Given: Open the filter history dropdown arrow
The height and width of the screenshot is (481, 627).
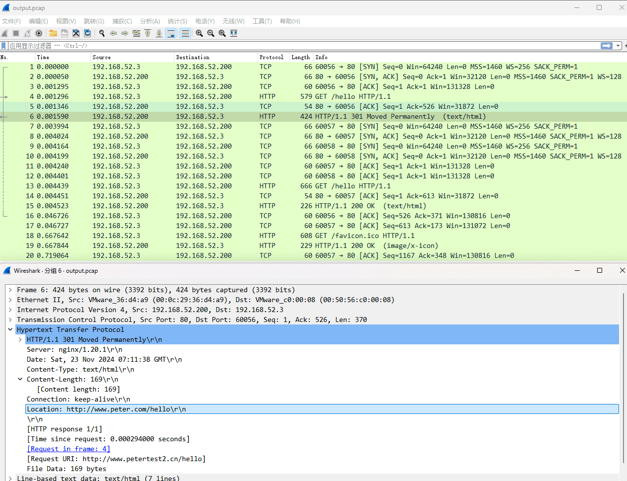Looking at the screenshot, I should pos(618,46).
